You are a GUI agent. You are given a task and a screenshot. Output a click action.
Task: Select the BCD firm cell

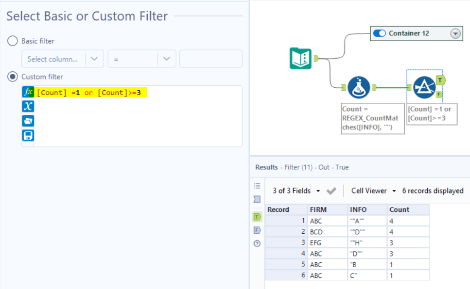[328, 232]
